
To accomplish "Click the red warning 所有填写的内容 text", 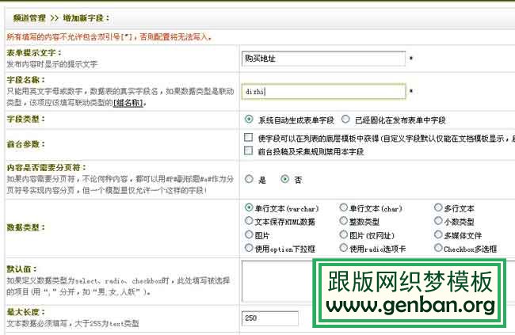I will point(109,36).
